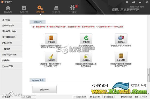Click the 数据移动 move data icon
Viewport: 150px width, 99px height.
(86, 57)
